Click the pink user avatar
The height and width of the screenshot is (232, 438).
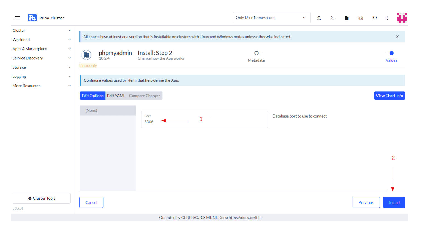(402, 18)
